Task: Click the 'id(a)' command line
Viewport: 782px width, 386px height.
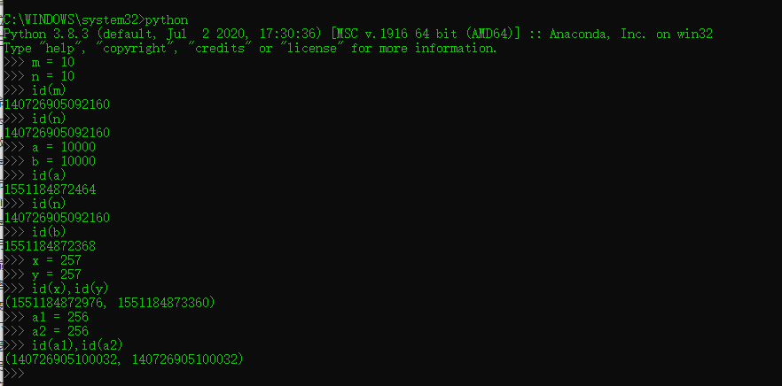Action: tap(35, 175)
